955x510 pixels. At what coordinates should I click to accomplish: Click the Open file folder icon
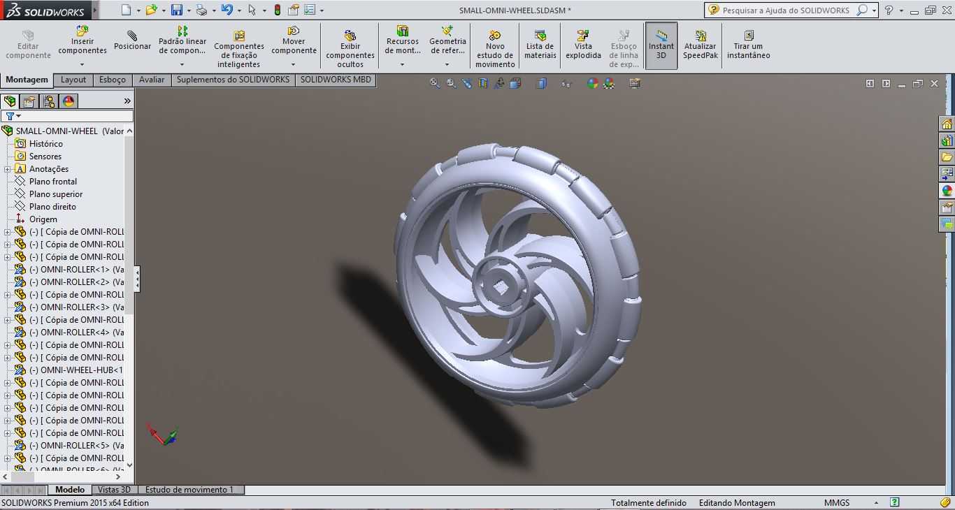(152, 10)
